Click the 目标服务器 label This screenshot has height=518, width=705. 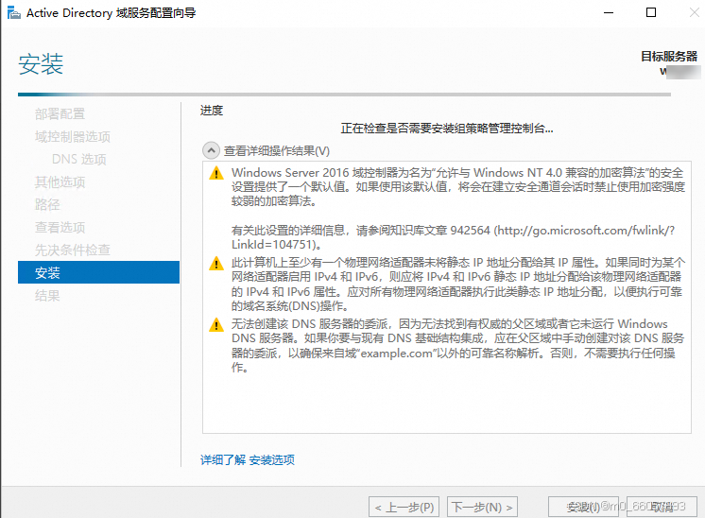(x=669, y=56)
